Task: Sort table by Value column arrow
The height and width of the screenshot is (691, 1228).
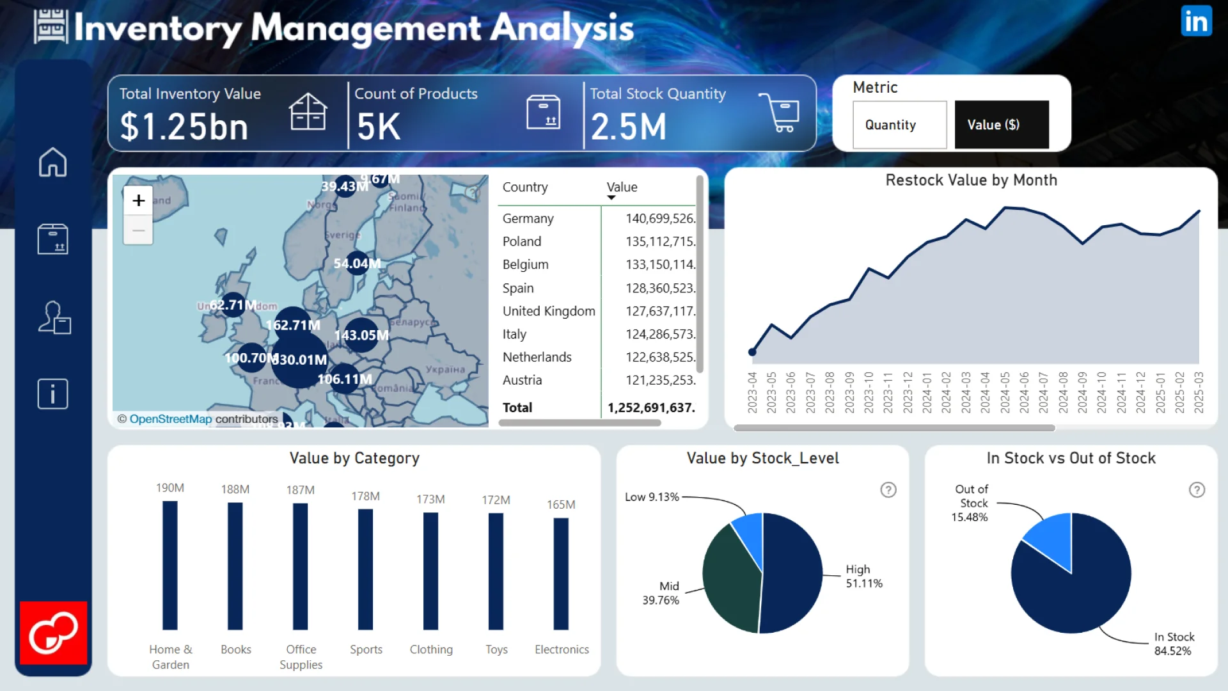Action: point(611,198)
